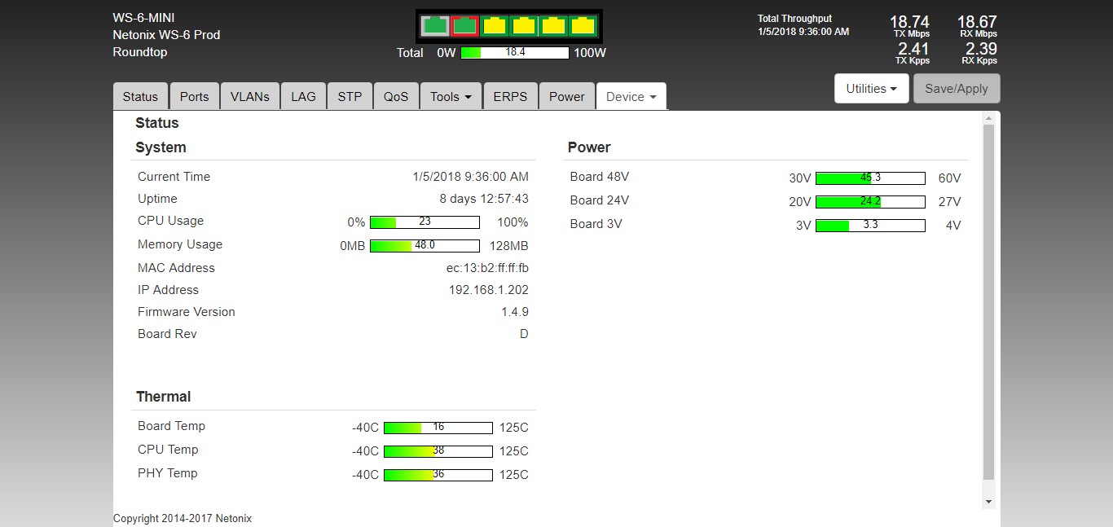This screenshot has width=1113, height=527.
Task: Switch to the Ports tab
Action: (194, 96)
